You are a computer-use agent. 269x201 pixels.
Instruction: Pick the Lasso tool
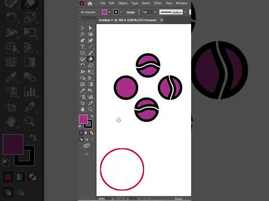point(91,34)
